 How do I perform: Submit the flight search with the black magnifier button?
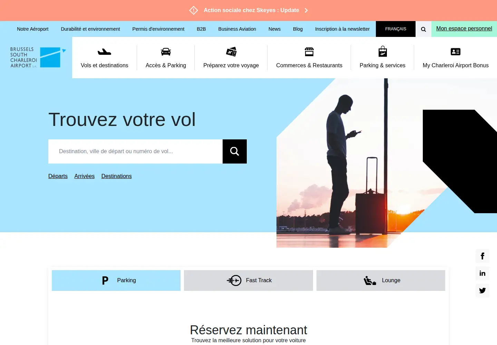[x=235, y=151]
